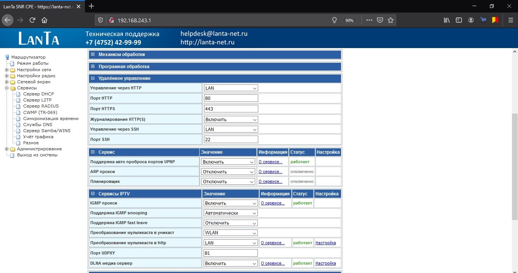Open Преобразование мультикаста в уникаст dropdown
The image size is (518, 273).
[231, 233]
